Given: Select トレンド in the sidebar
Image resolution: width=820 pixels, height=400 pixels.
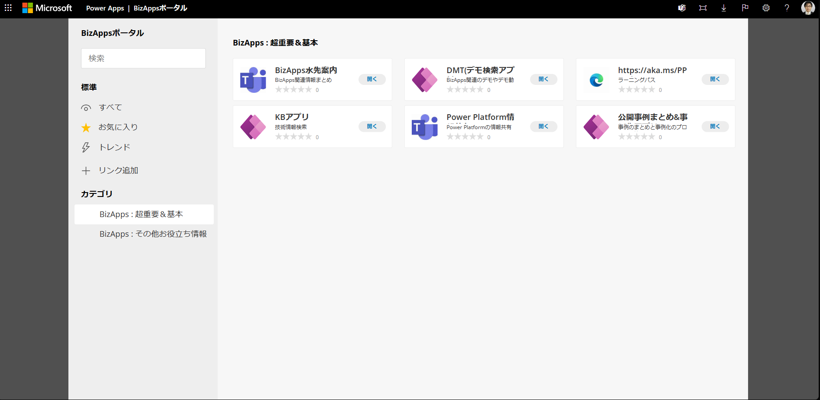Looking at the screenshot, I should pos(114,147).
